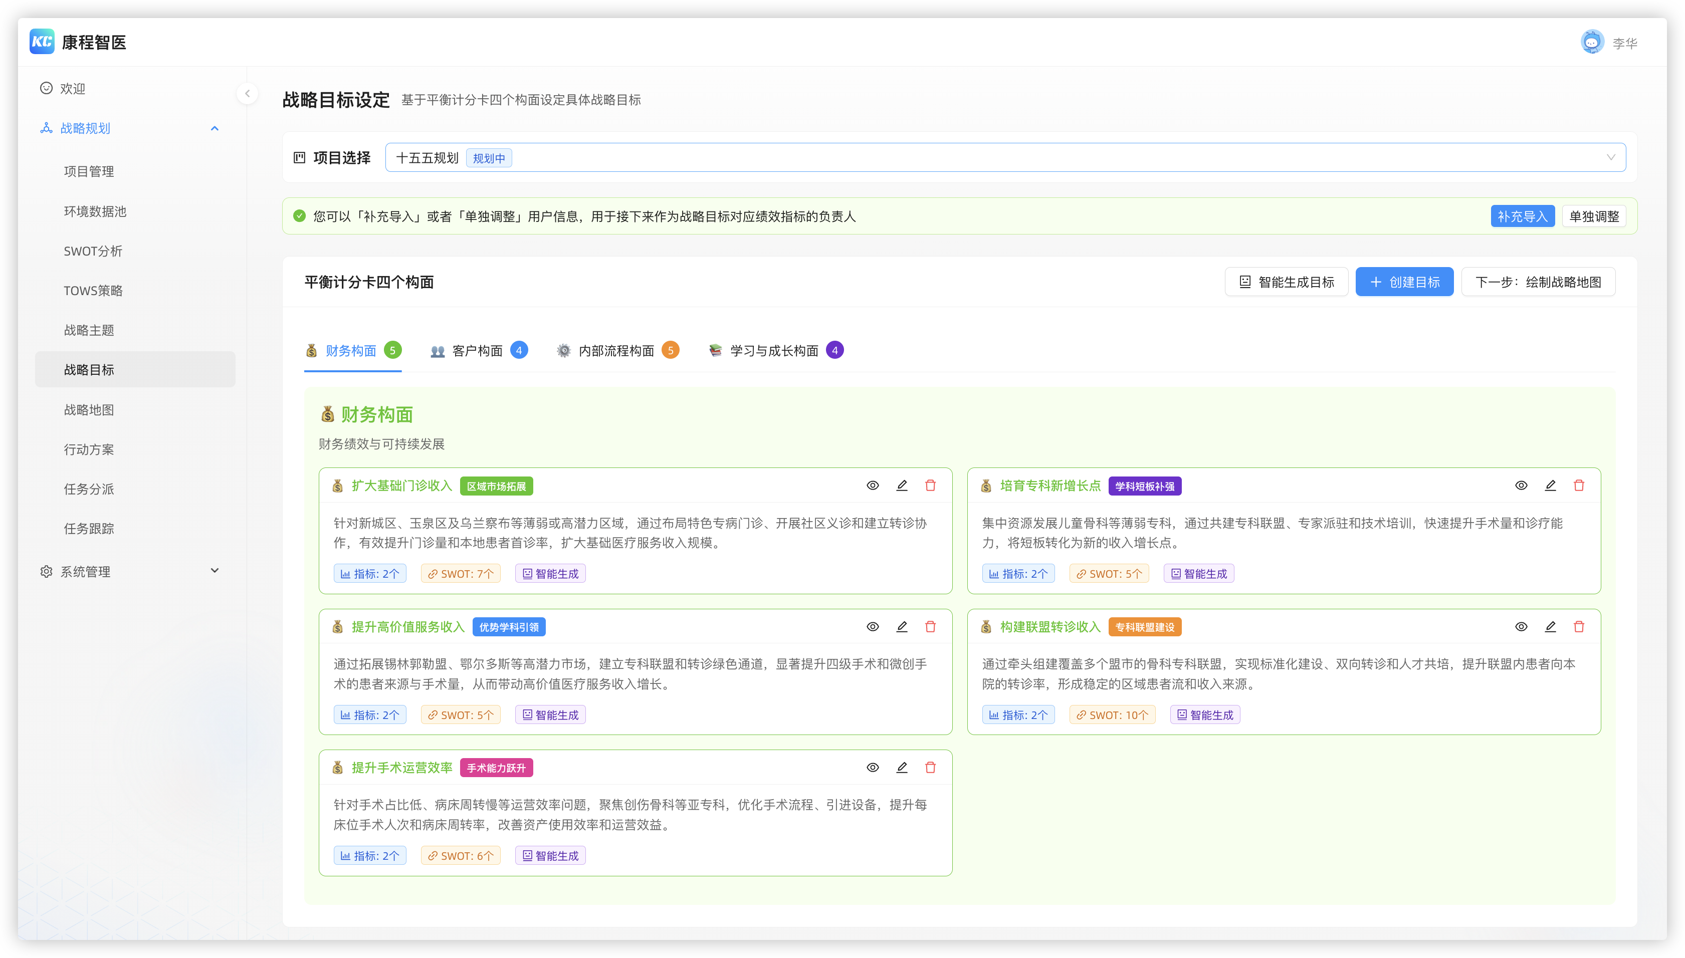Edit the 提升手术运营效率 goal
The width and height of the screenshot is (1685, 958).
click(x=901, y=768)
